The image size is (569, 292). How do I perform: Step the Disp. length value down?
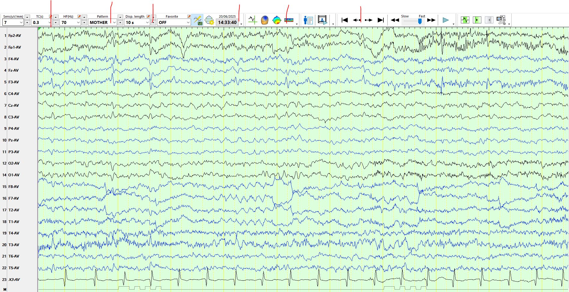point(153,23)
